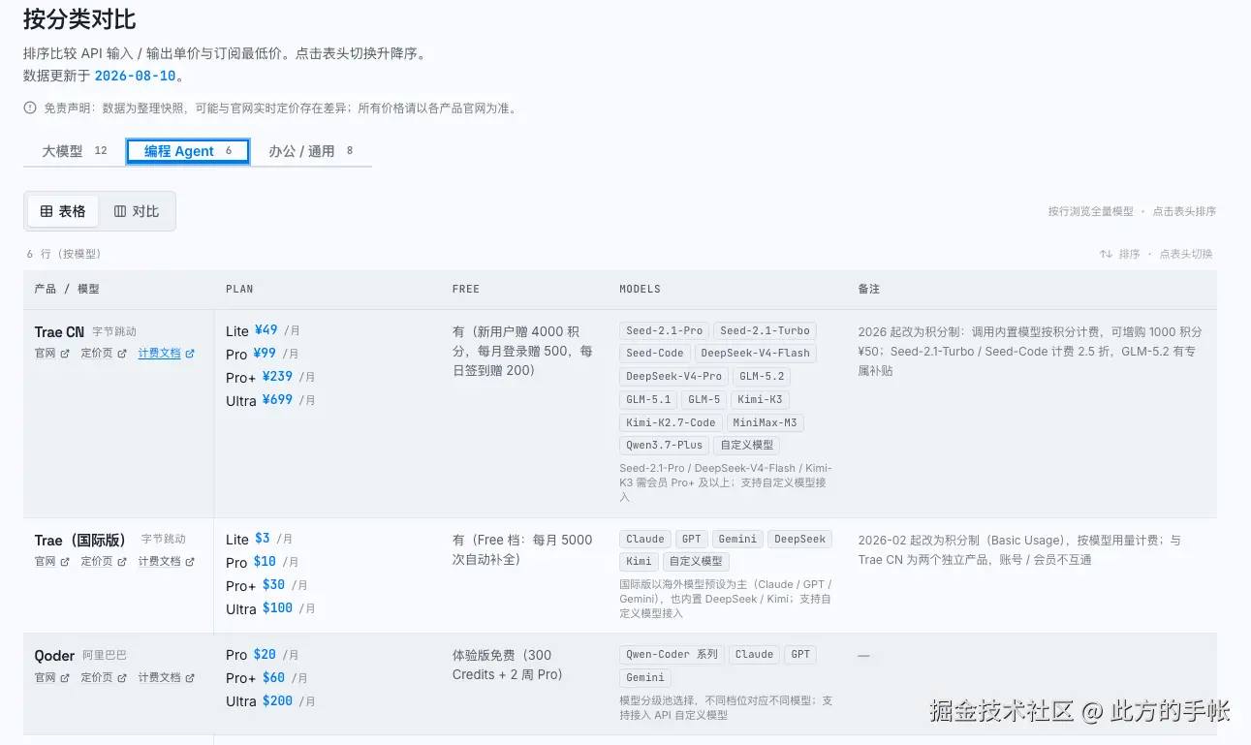Click the Qoder product name

pyautogui.click(x=54, y=656)
